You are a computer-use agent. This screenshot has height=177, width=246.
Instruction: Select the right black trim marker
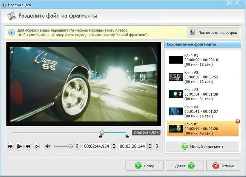tap(127, 136)
